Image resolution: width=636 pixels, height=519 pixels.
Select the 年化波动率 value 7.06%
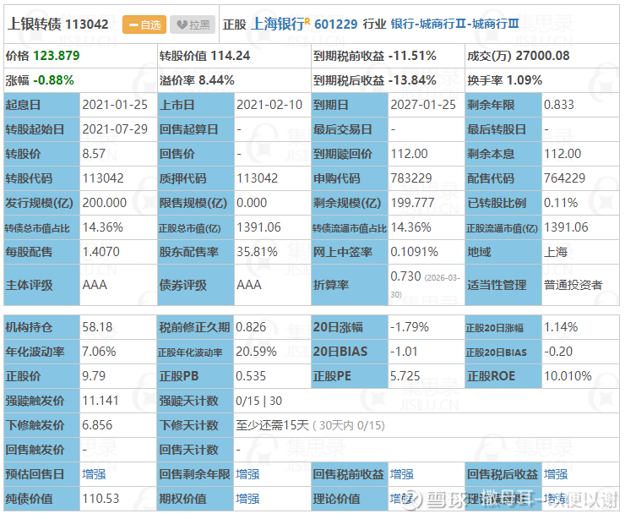[x=99, y=352]
